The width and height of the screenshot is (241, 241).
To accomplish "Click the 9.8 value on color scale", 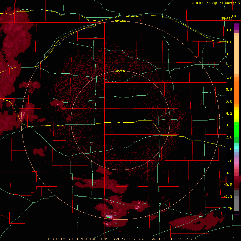I will click(x=229, y=30).
